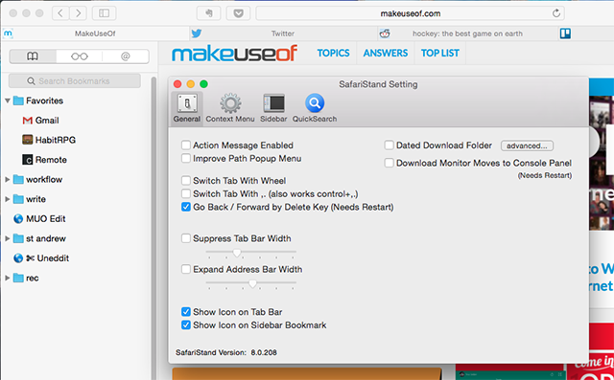The height and width of the screenshot is (380, 614).
Task: Enable Improve Path Popup Menu checkbox
Action: point(186,159)
